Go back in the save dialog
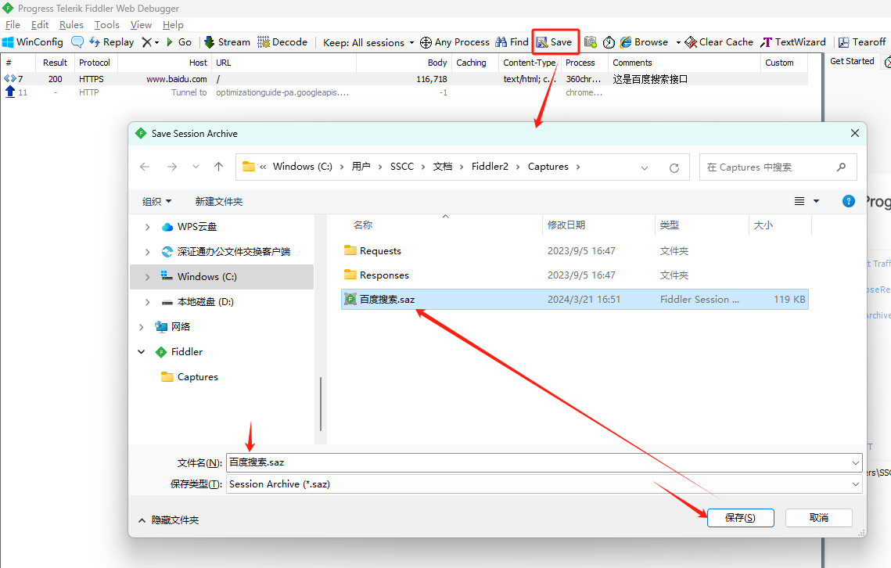The height and width of the screenshot is (568, 891). [145, 167]
